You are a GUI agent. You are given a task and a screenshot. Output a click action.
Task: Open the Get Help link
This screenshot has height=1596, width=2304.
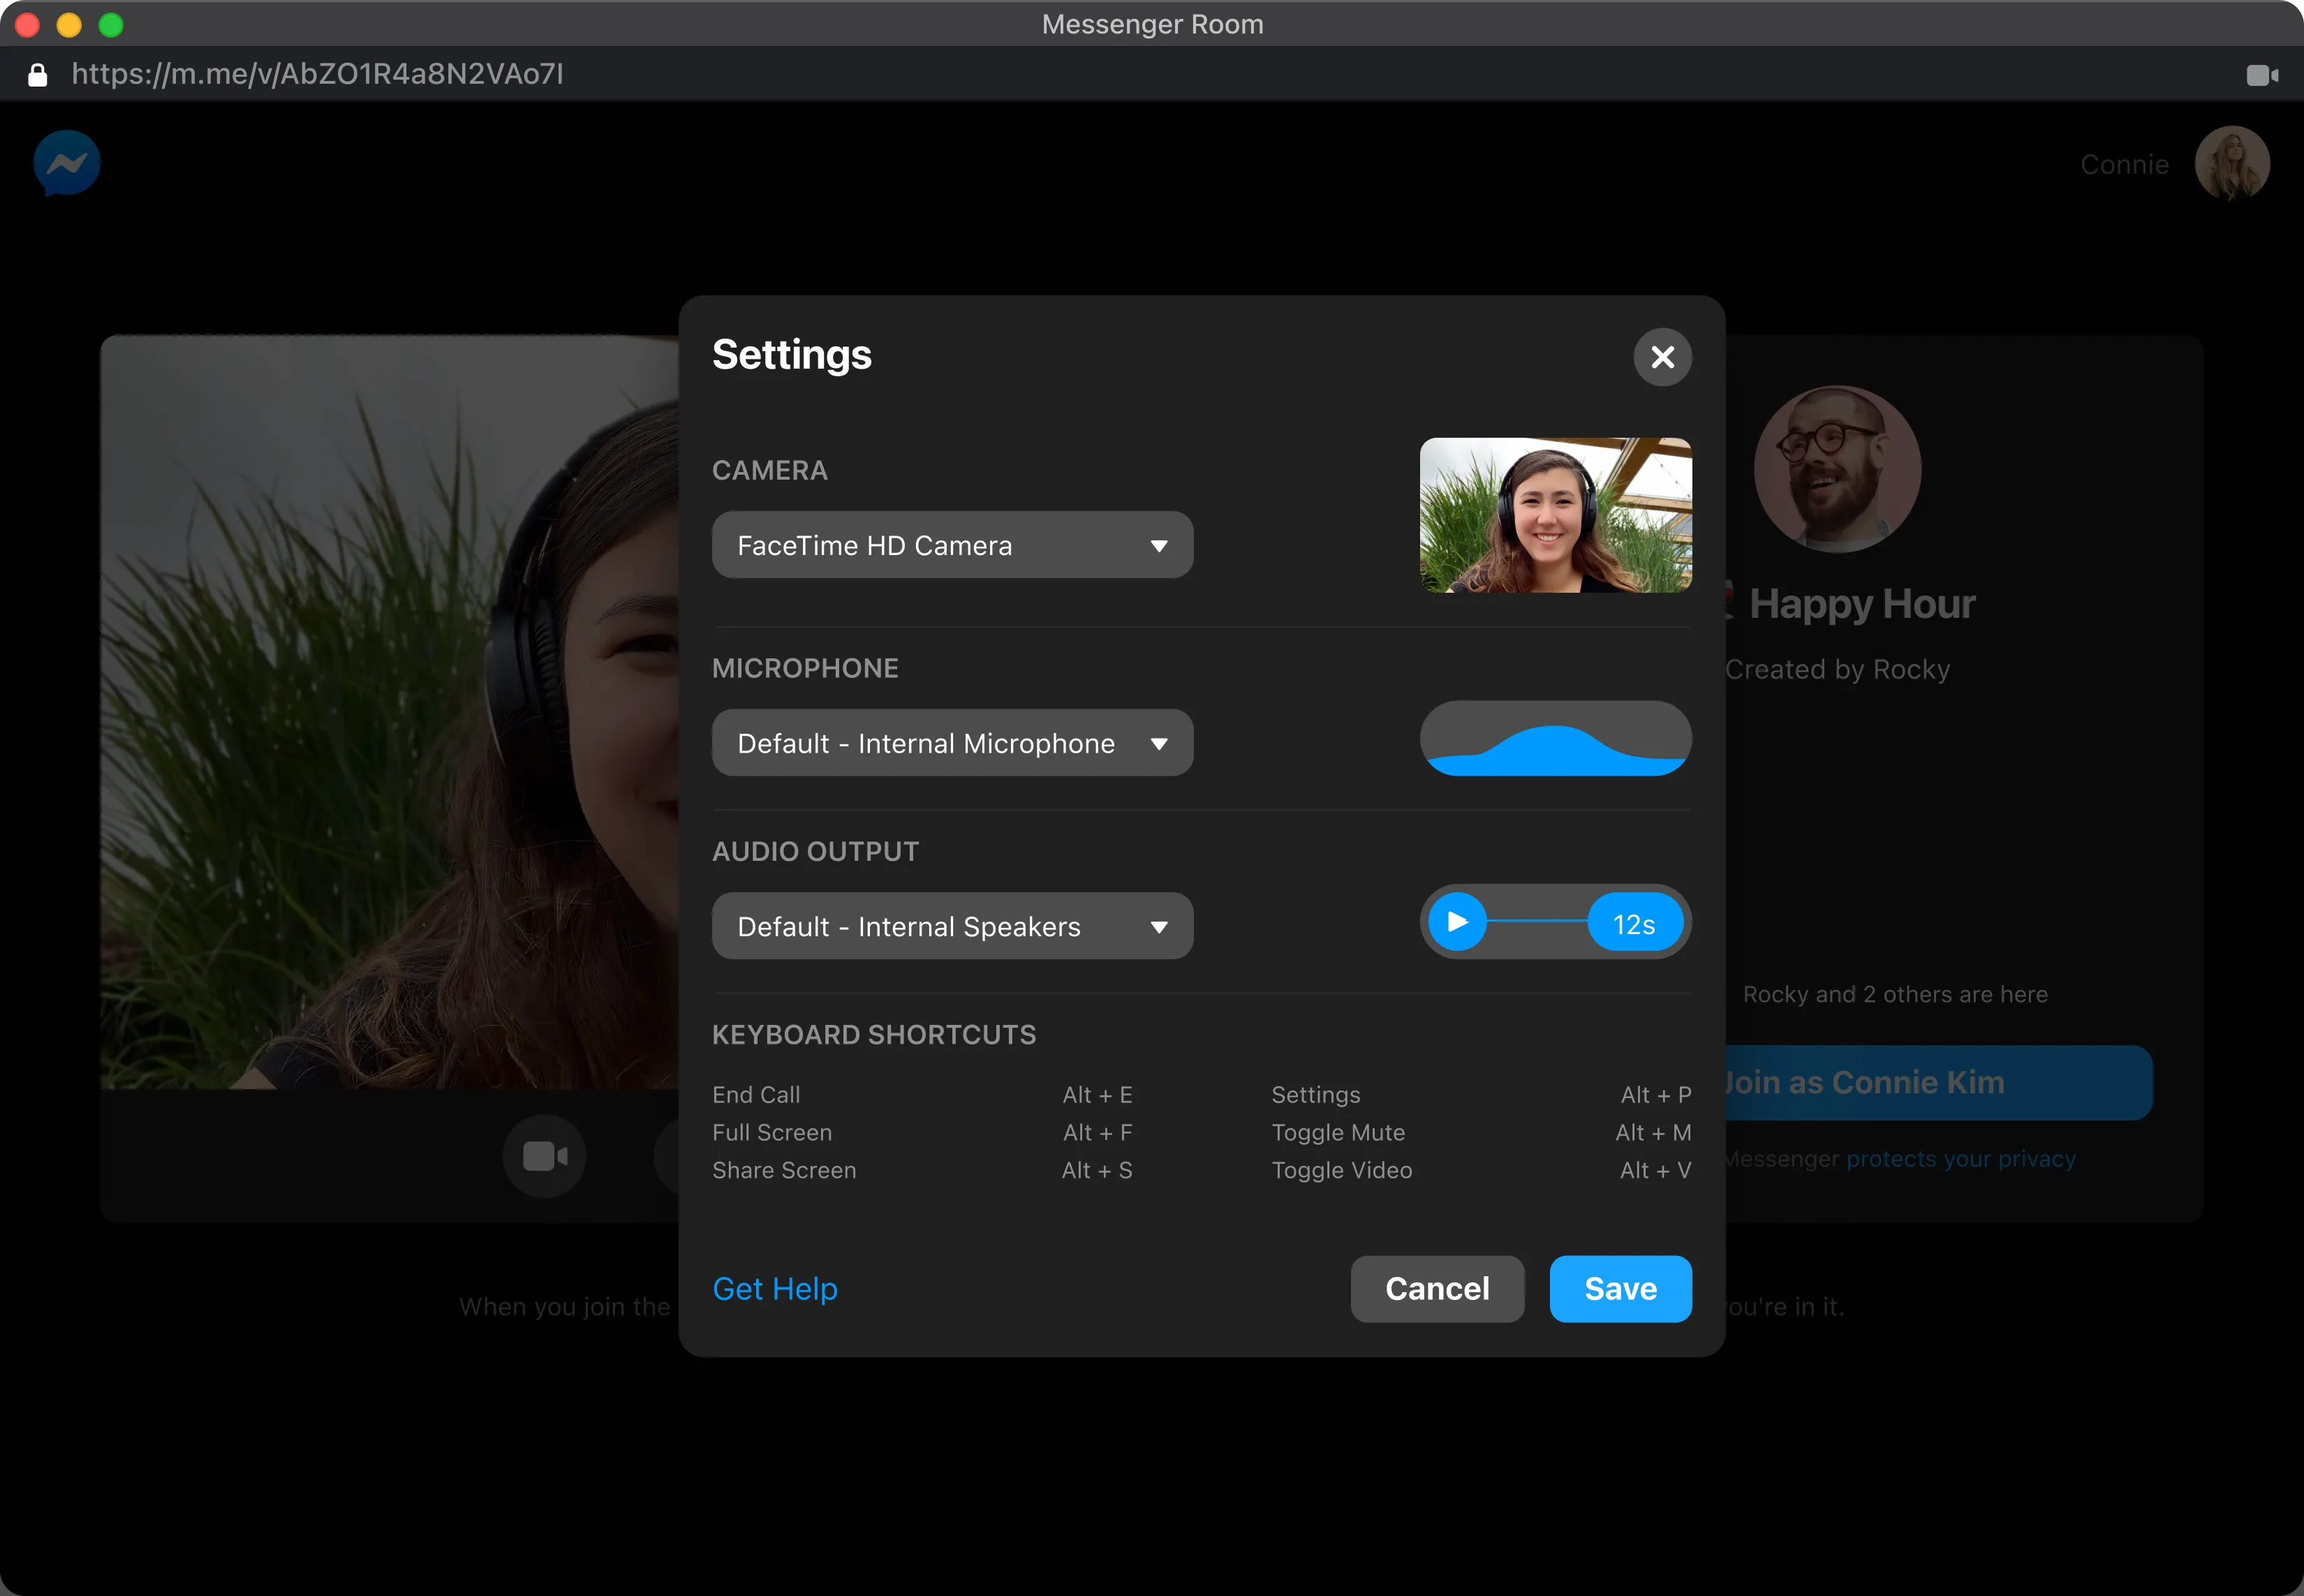coord(775,1288)
